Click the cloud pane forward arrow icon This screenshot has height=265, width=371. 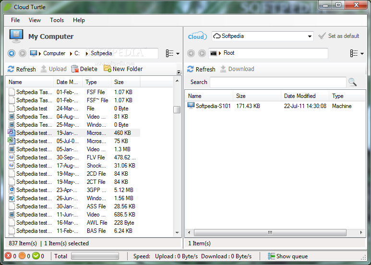pyautogui.click(x=202, y=53)
